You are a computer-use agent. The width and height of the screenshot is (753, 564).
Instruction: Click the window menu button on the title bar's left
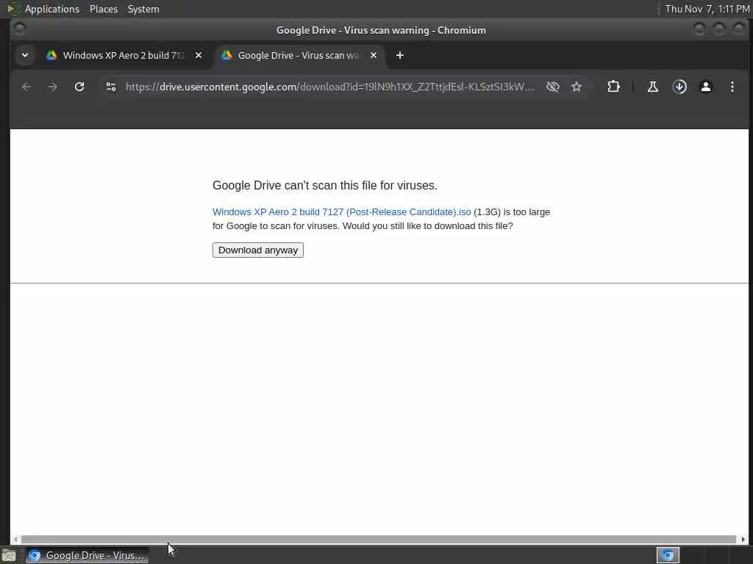(x=20, y=29)
